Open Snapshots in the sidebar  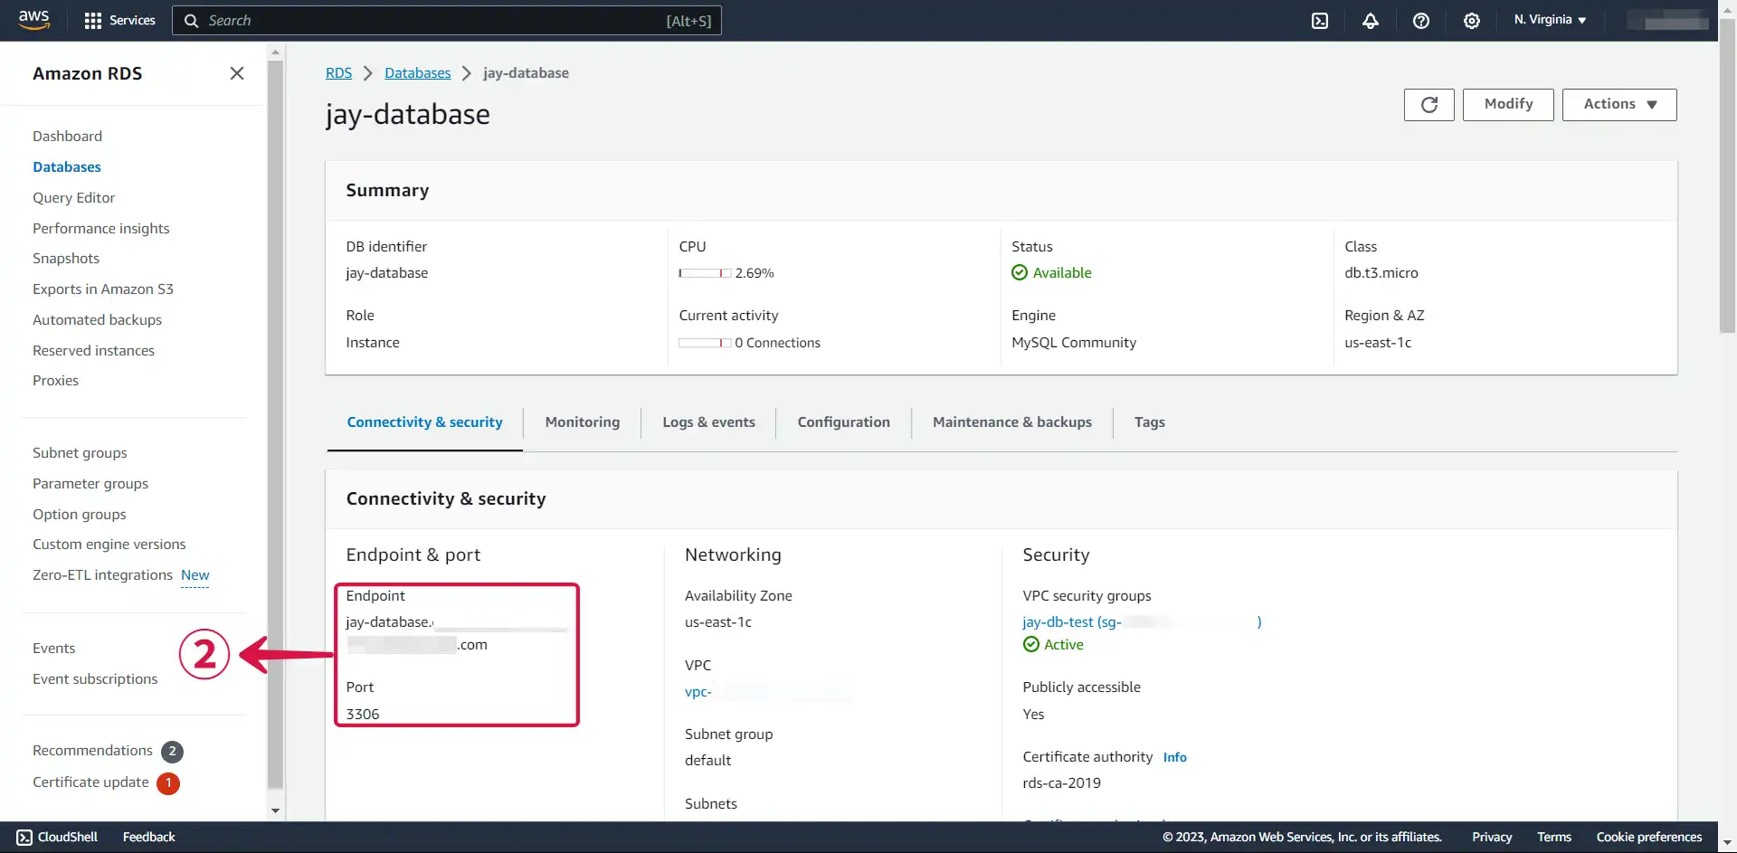pos(66,259)
